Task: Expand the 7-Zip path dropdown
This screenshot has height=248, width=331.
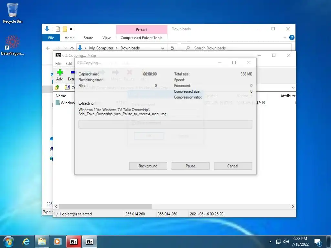Action: 293,88
